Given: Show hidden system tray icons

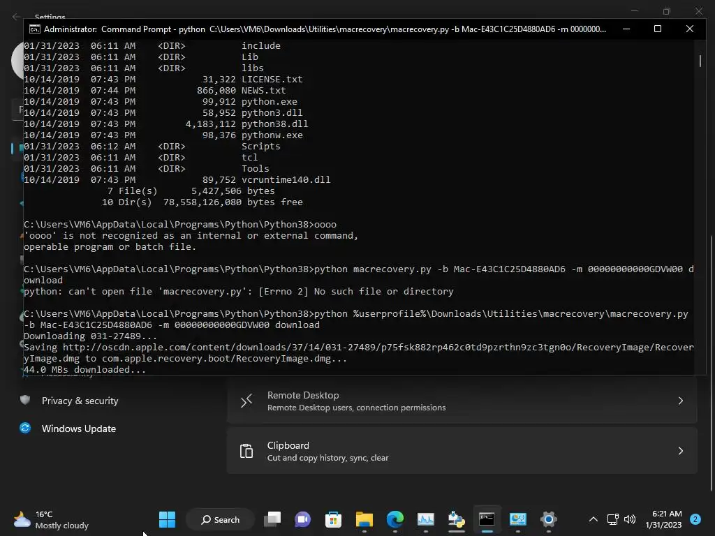Looking at the screenshot, I should click(594, 519).
